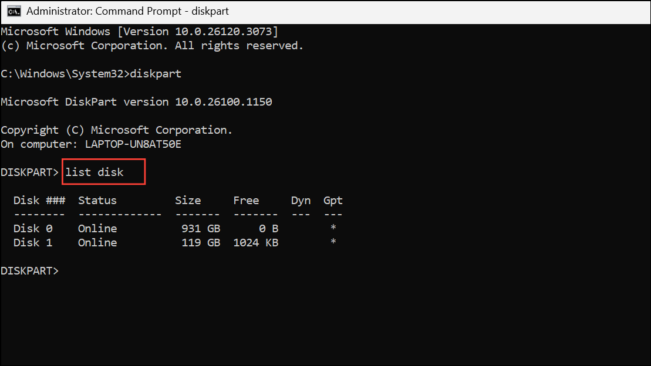Click the 'Free' column header
The image size is (651, 366).
click(x=246, y=201)
